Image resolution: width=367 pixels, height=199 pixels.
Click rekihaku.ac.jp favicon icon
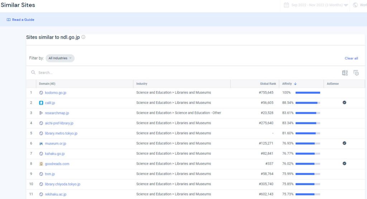point(41,194)
